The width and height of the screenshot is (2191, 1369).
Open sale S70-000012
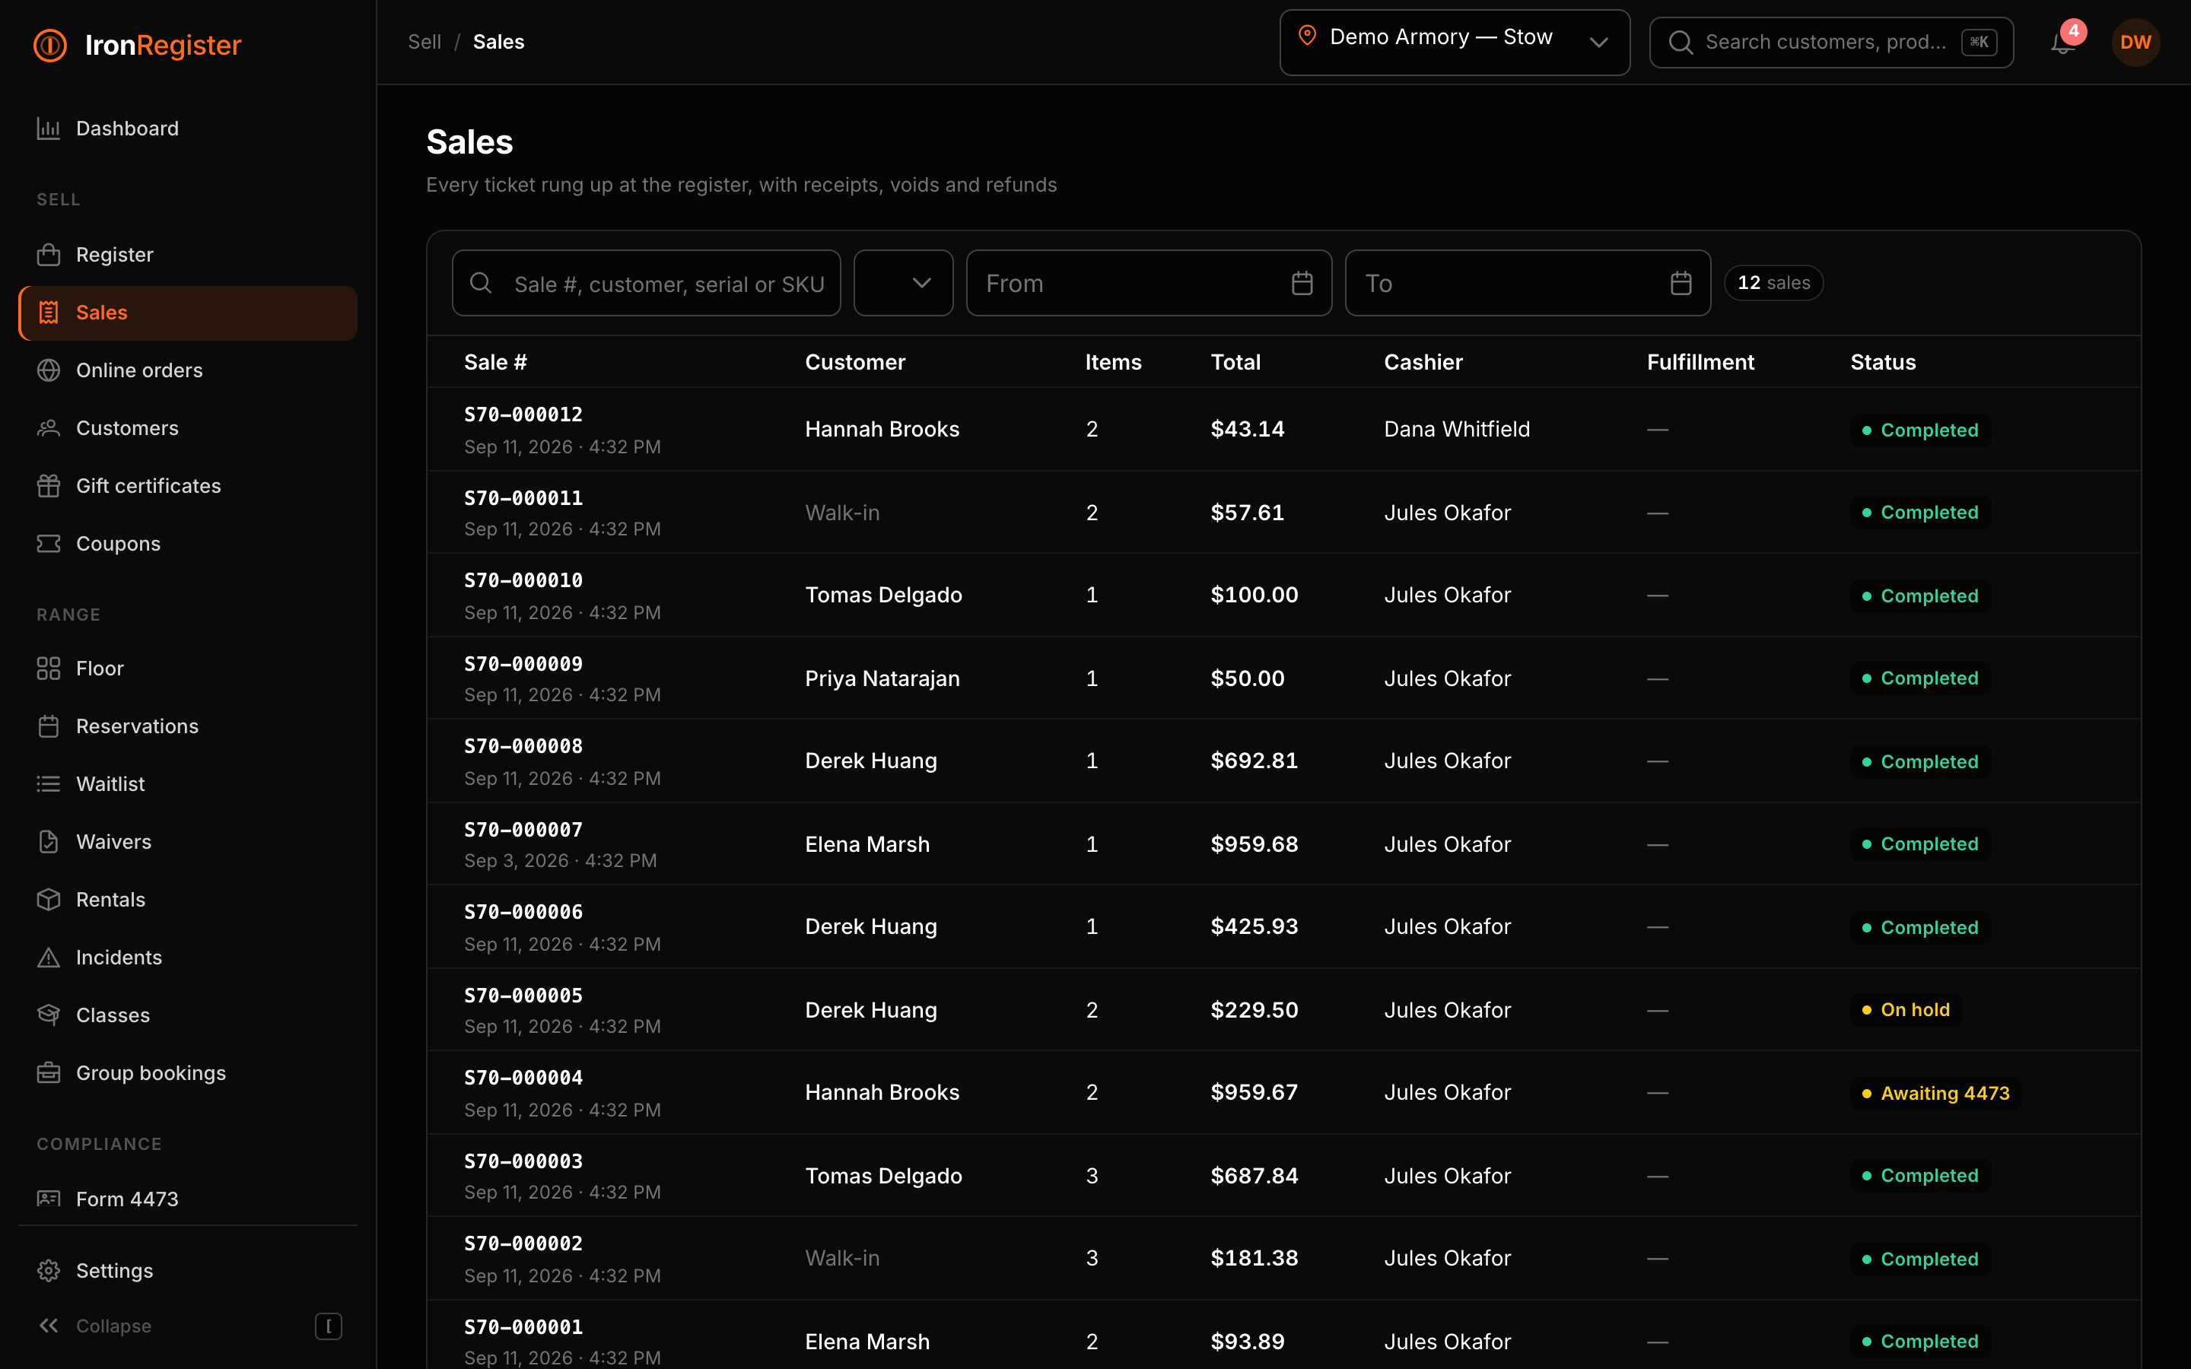click(x=523, y=415)
